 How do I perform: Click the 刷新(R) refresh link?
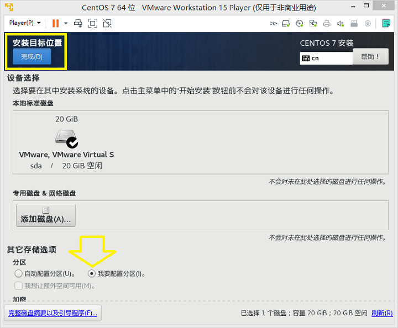click(382, 313)
